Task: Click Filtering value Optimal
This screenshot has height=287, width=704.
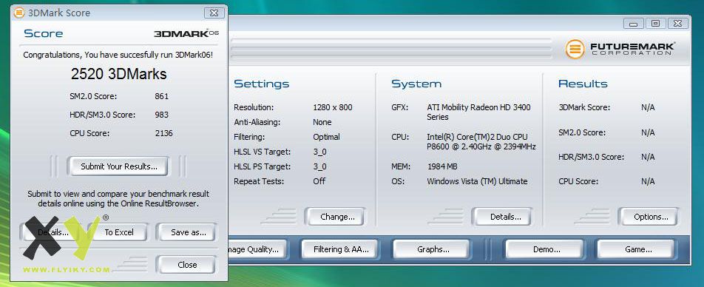Action: tap(326, 137)
